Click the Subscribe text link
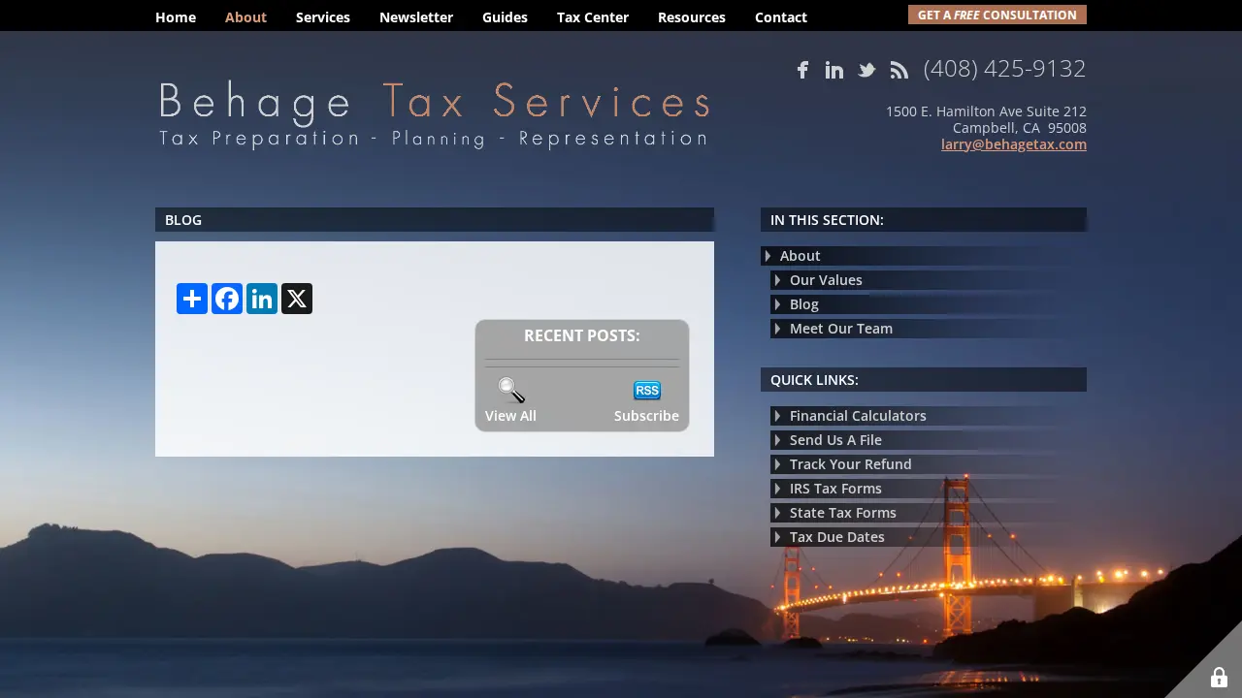 point(646,416)
